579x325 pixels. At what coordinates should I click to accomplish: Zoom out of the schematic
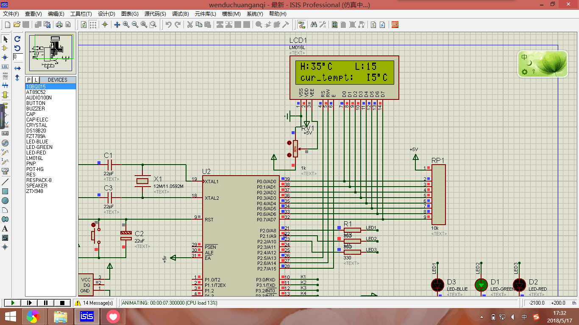(135, 25)
